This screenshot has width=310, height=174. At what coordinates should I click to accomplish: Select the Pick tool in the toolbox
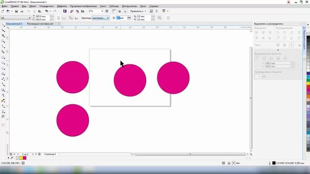[3, 25]
